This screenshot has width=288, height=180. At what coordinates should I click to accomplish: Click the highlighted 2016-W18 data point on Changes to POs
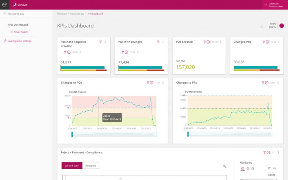click(x=99, y=97)
